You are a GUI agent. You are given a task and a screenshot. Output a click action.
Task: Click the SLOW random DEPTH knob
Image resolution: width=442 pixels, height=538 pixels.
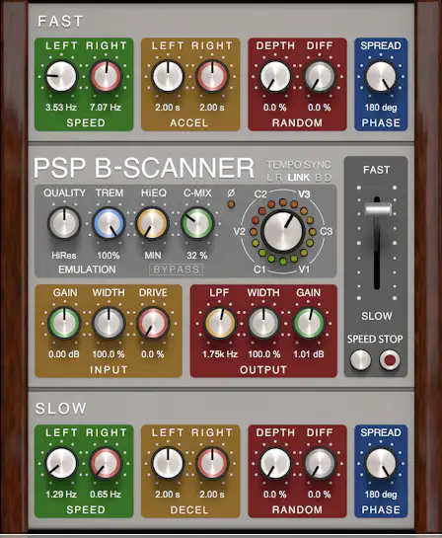click(275, 463)
